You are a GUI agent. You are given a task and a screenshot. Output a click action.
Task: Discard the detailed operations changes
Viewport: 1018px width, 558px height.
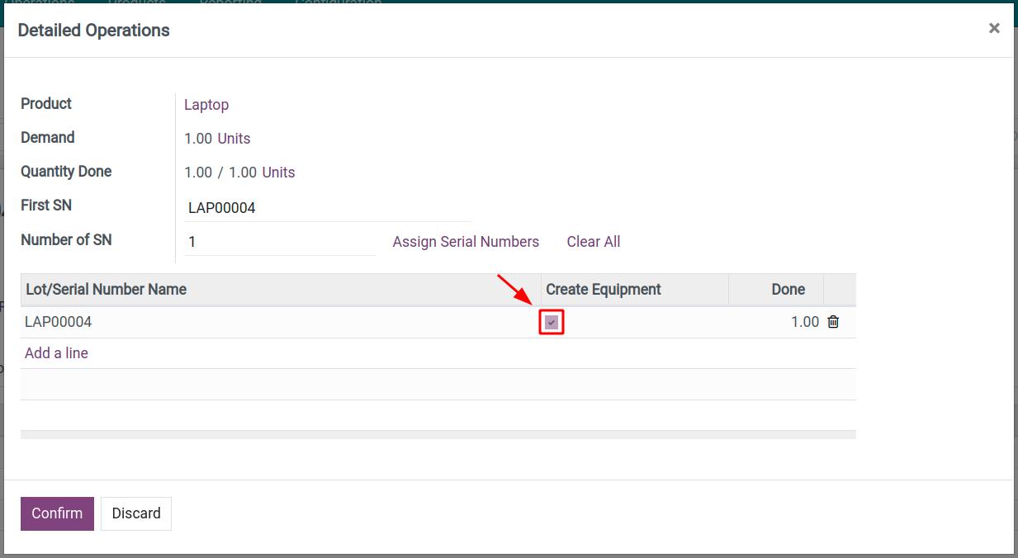(135, 513)
